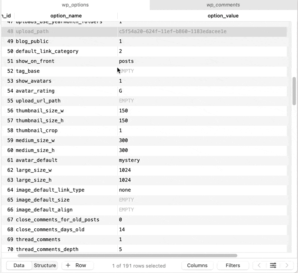This screenshot has width=298, height=273.
Task: Switch to the wp_options tab
Action: click(74, 5)
